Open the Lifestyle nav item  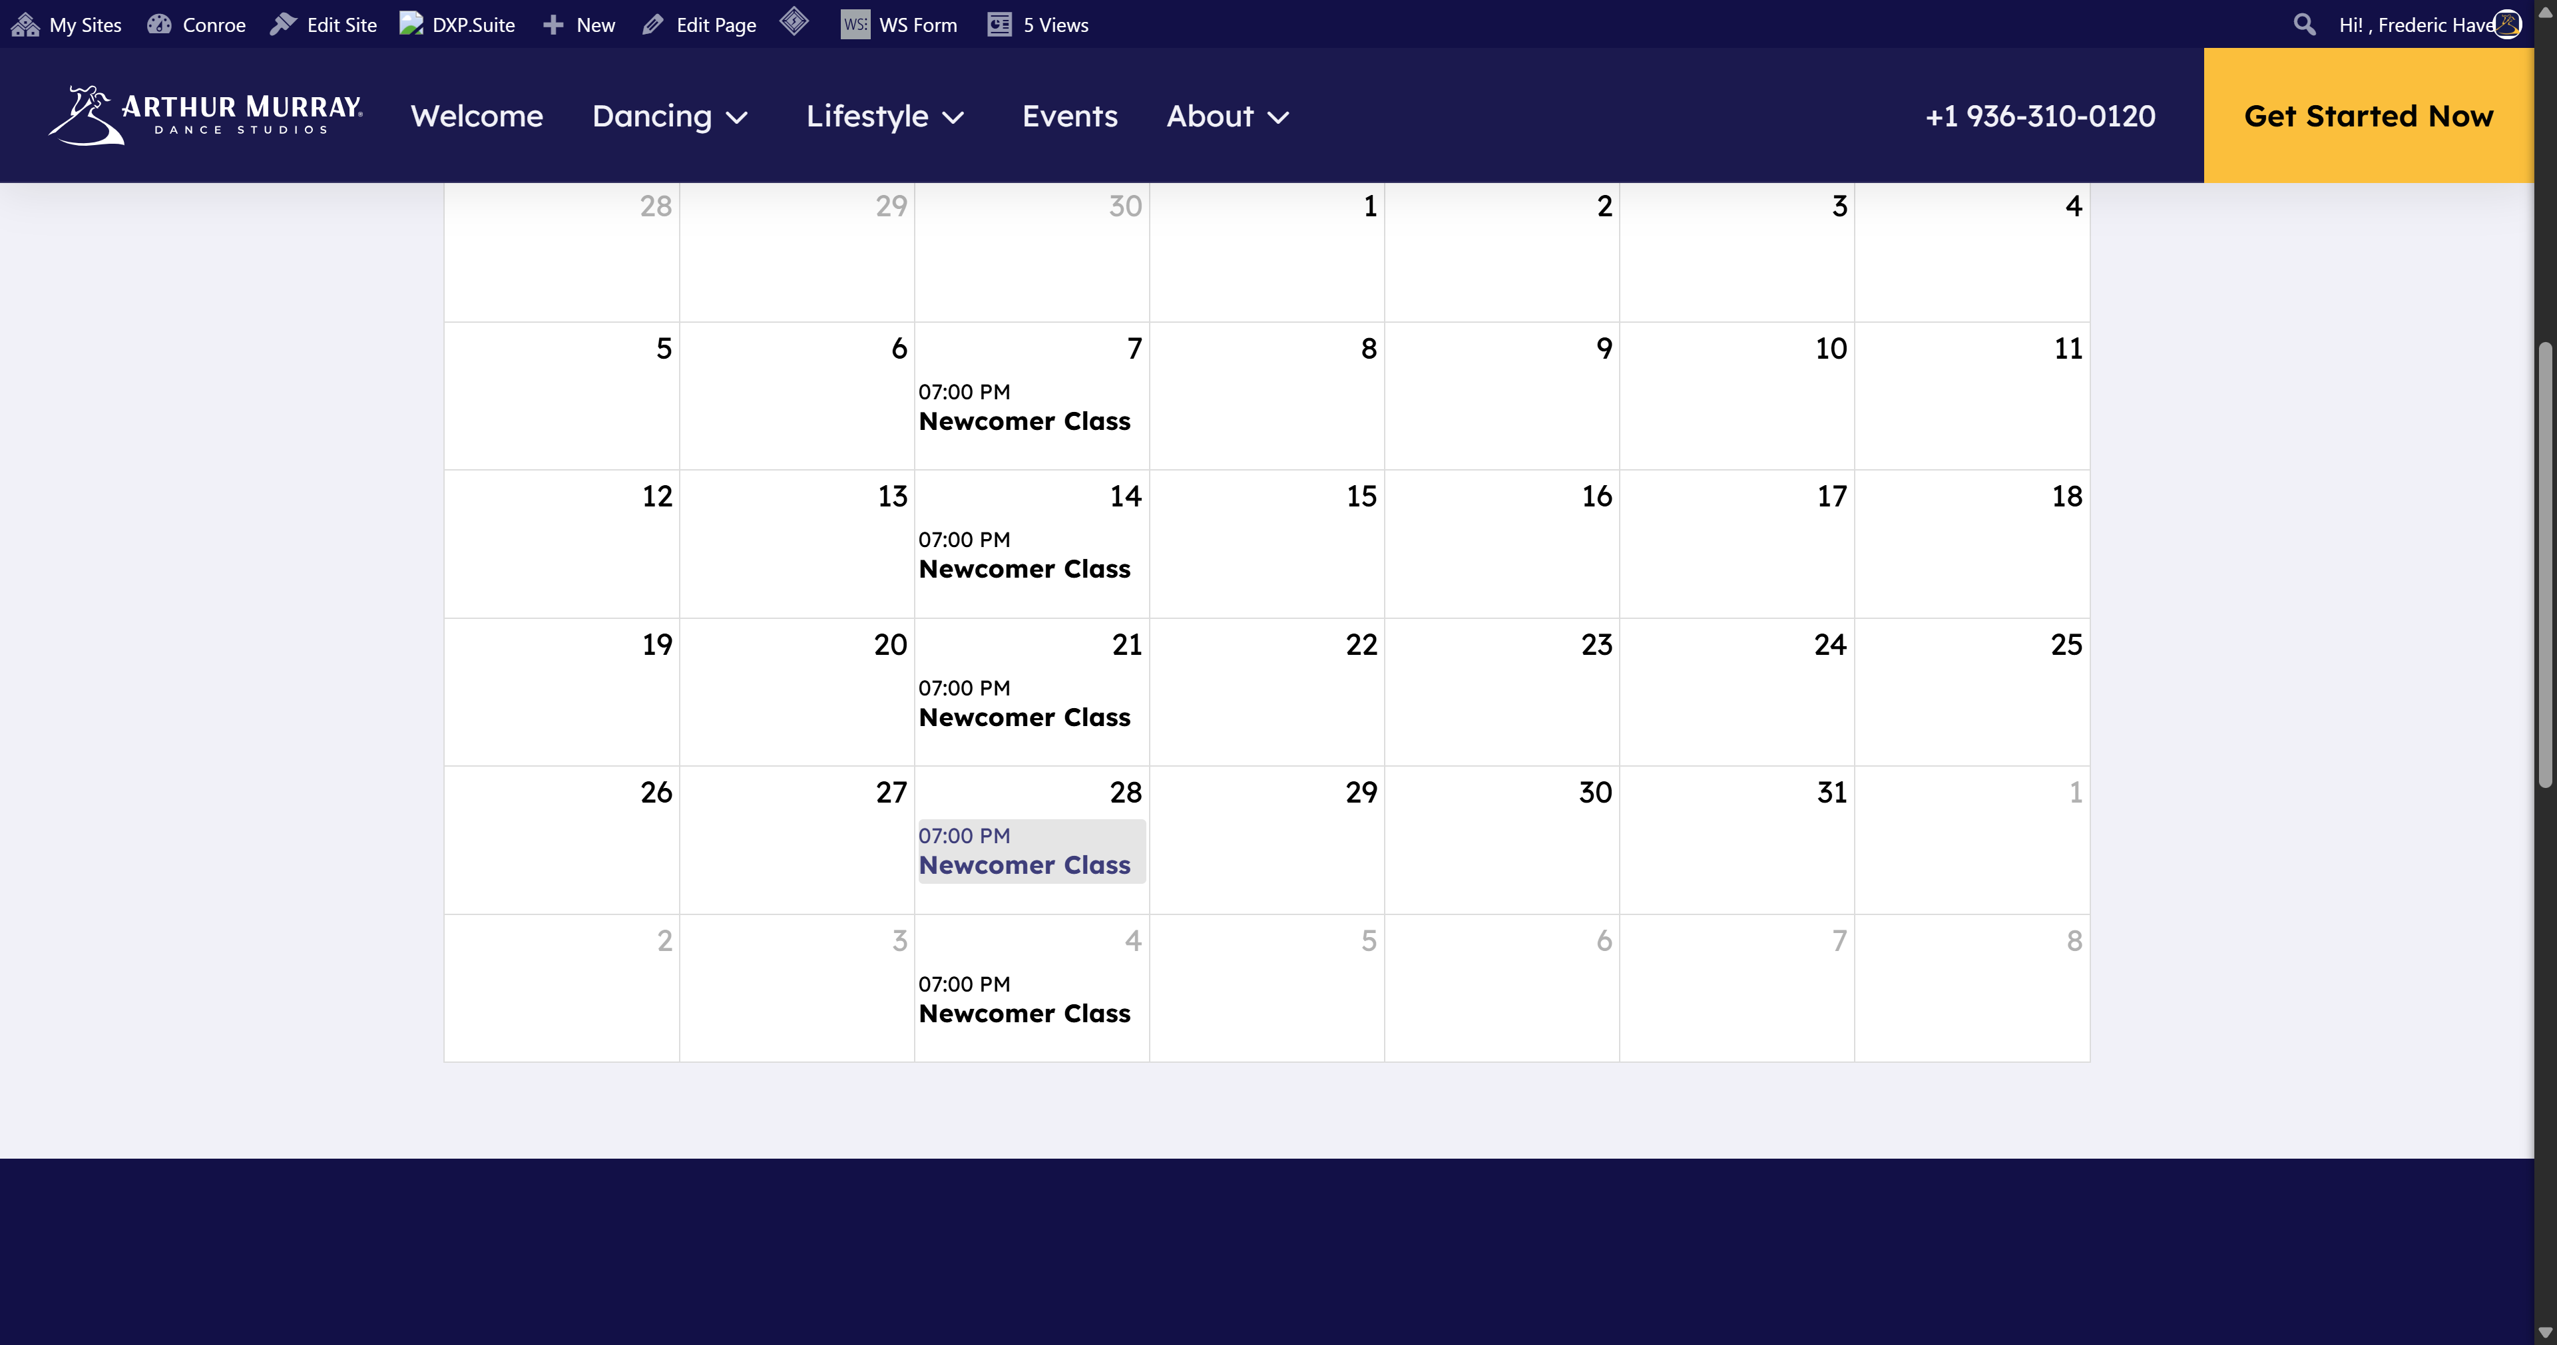tap(867, 116)
